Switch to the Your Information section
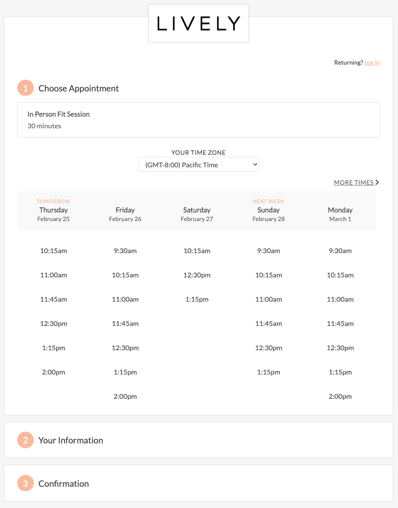Screen dimensions: 398x508 pyautogui.click(x=71, y=440)
